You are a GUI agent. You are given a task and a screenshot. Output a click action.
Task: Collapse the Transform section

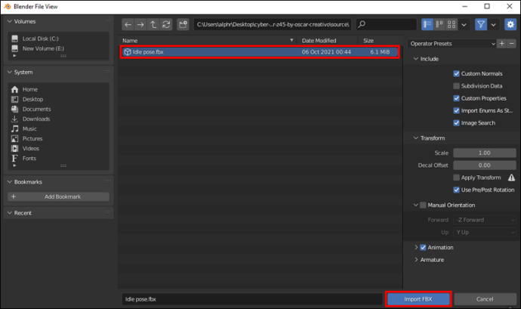point(416,138)
